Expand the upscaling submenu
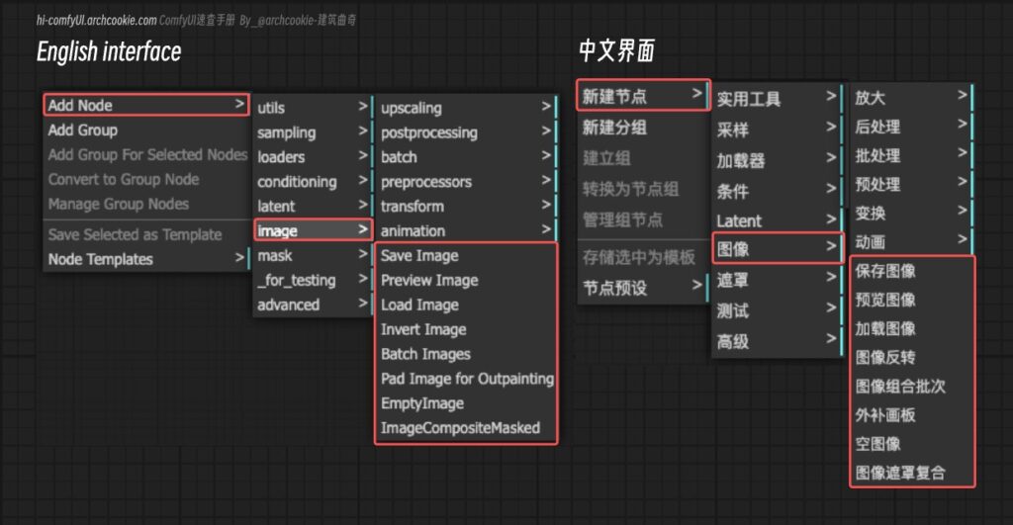The width and height of the screenshot is (1013, 525). [465, 108]
